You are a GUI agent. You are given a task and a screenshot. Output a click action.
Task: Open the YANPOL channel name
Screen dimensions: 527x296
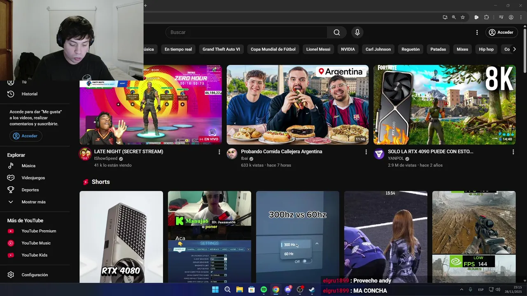coord(396,159)
